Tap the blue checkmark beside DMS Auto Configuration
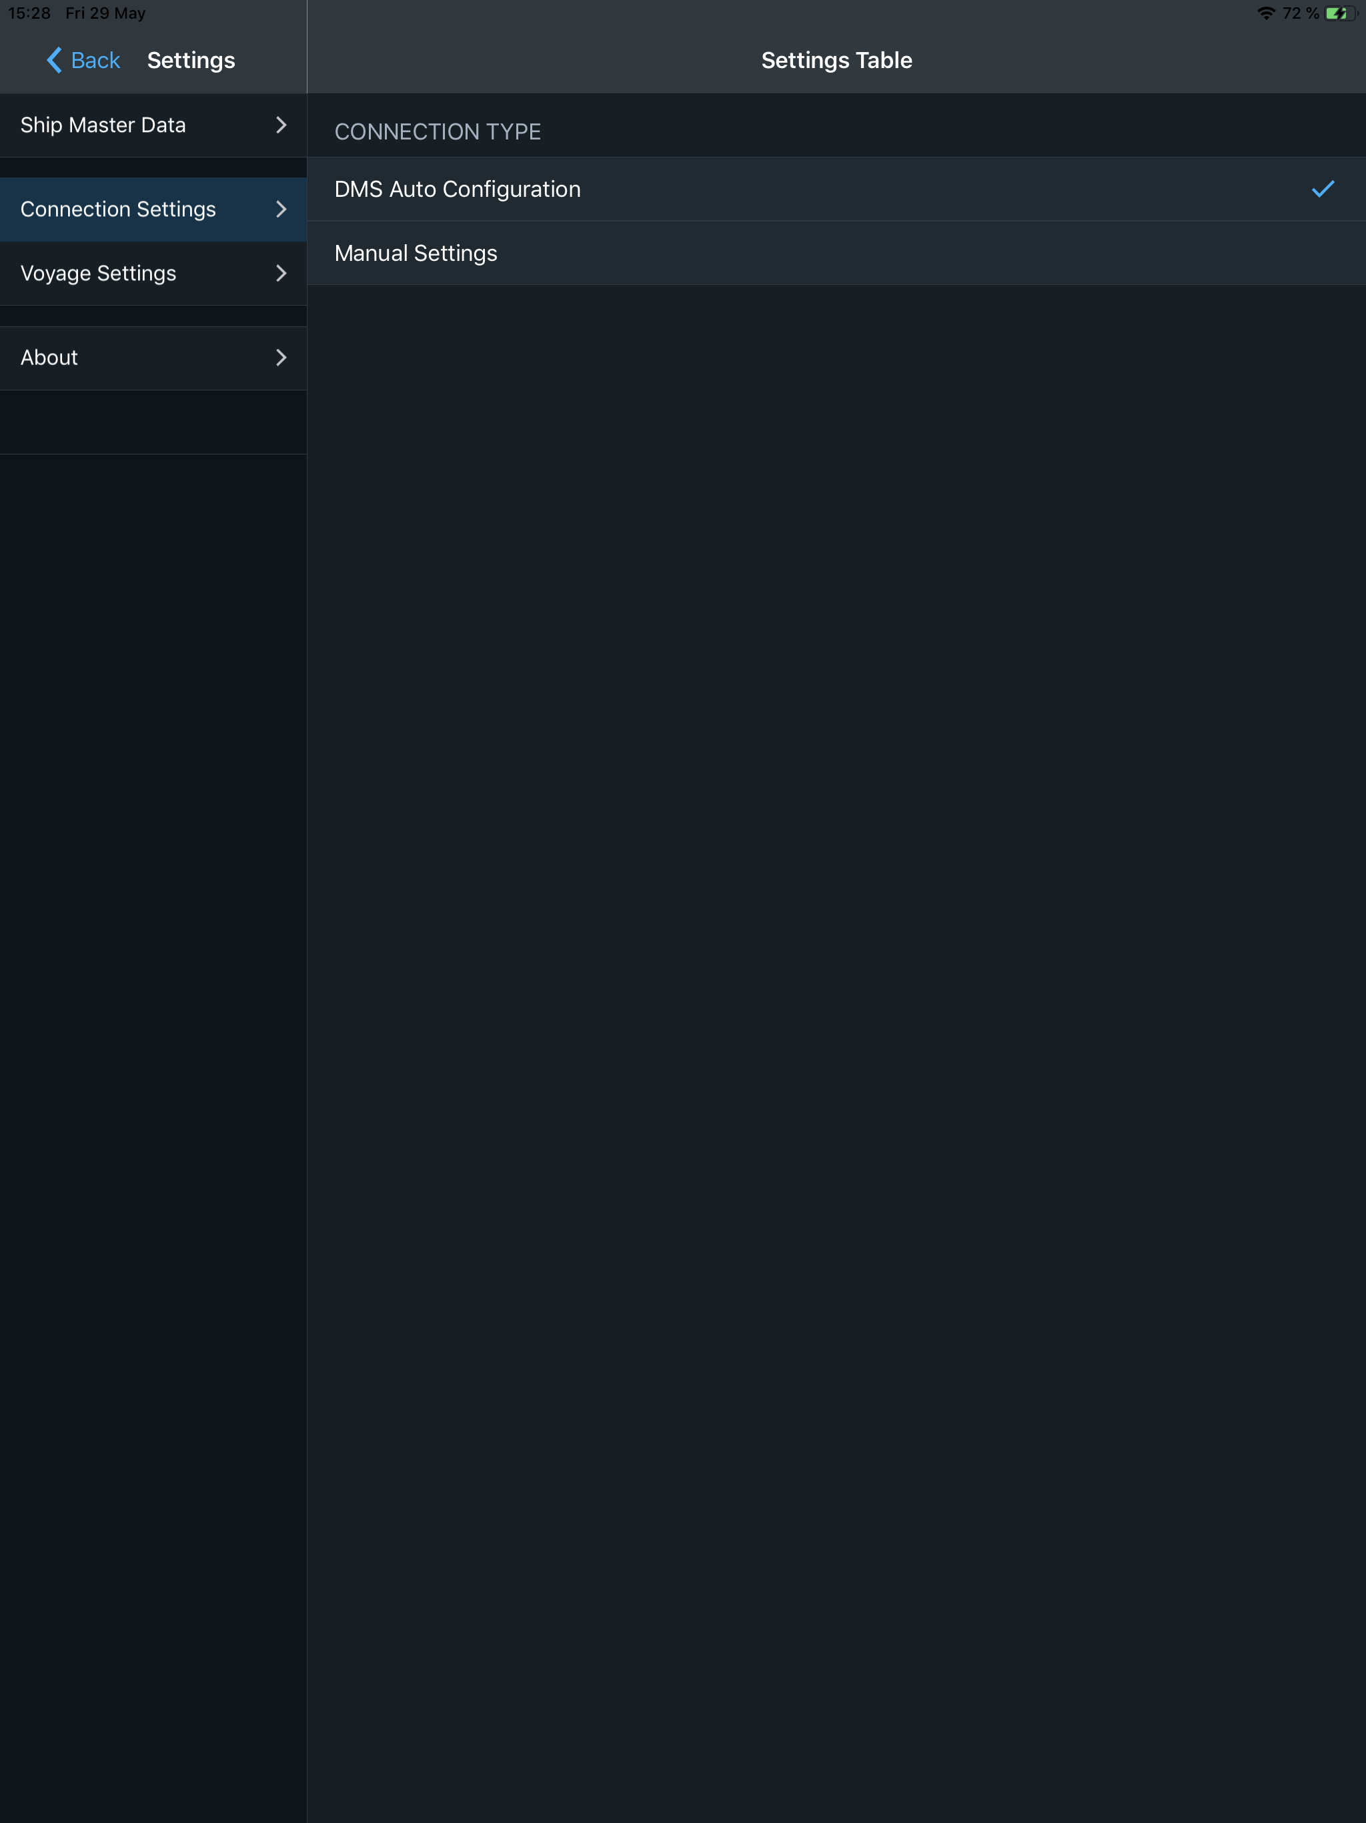Viewport: 1366px width, 1823px height. 1323,190
